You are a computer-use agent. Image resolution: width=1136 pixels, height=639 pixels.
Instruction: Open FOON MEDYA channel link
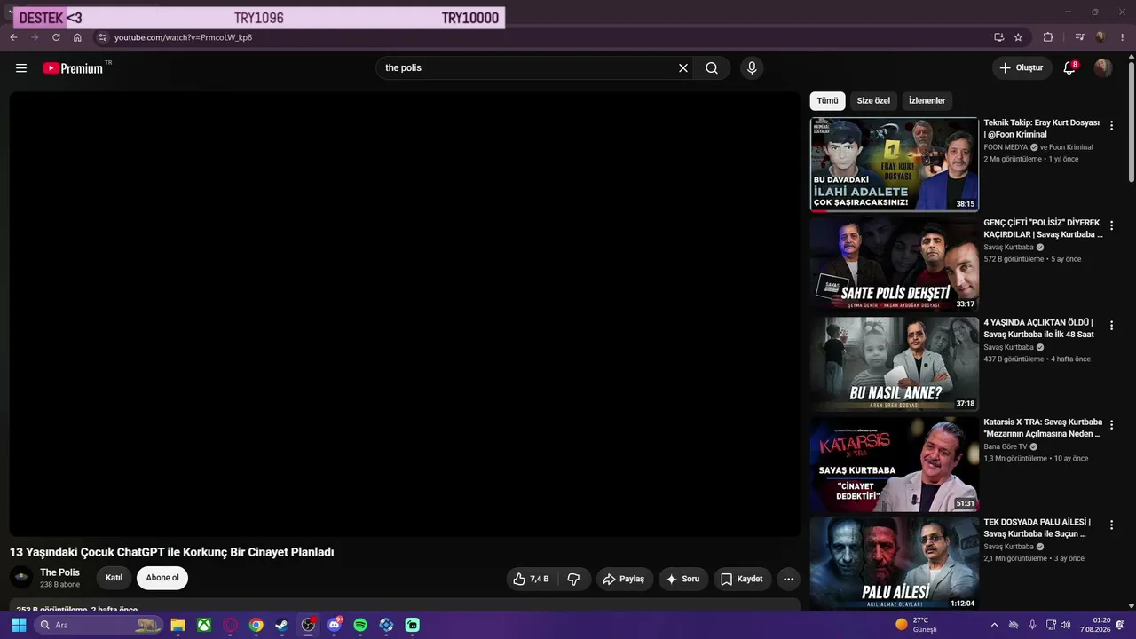coord(1006,147)
